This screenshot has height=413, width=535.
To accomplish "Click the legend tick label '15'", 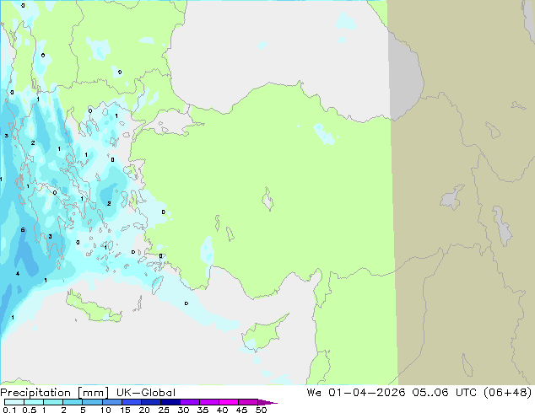I will click(125, 410).
